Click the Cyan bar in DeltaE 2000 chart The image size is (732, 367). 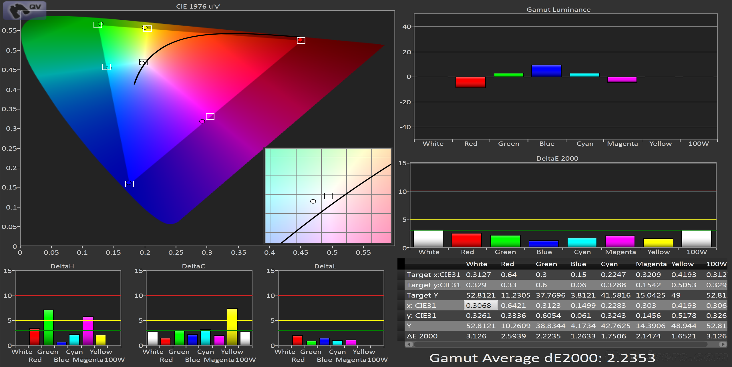tap(582, 243)
